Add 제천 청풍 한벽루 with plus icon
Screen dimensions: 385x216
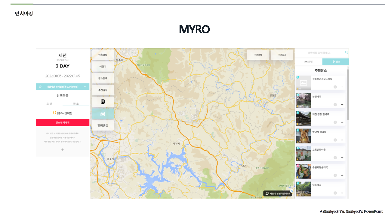pyautogui.click(x=342, y=122)
